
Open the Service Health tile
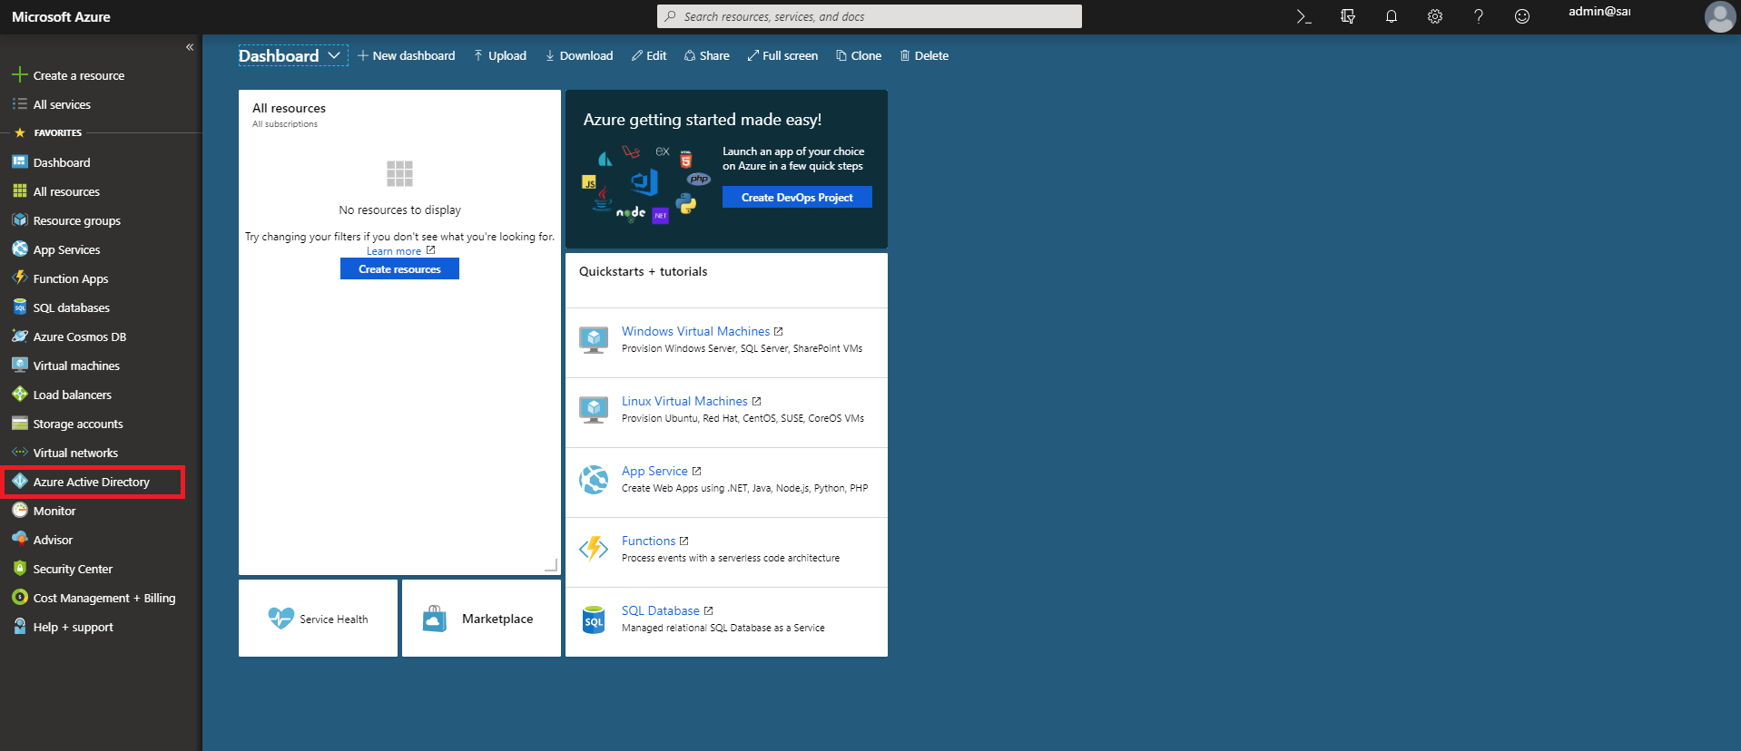pos(318,618)
